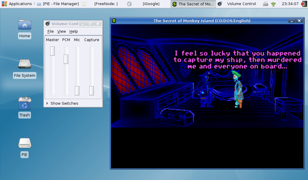Open the File System drive icon
The width and height of the screenshot is (308, 180).
coord(25,64)
